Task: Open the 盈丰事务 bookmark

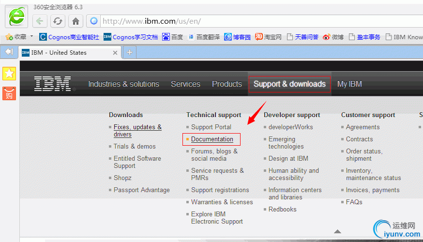Action: coord(364,37)
